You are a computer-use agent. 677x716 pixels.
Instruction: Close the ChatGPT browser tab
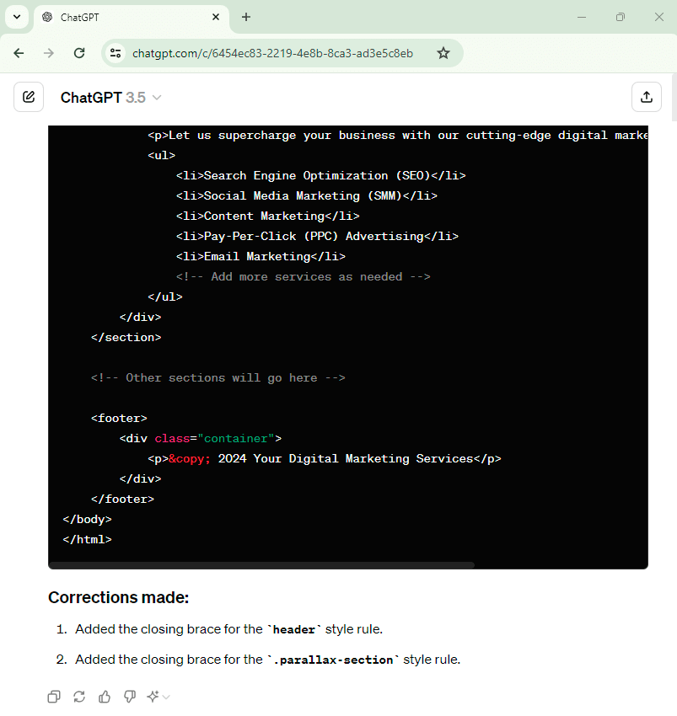tap(216, 17)
